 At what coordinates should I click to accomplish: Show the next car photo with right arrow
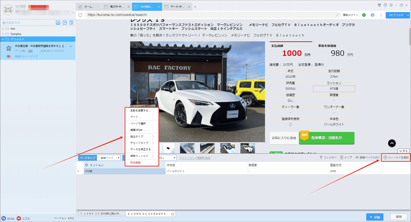click(x=261, y=88)
